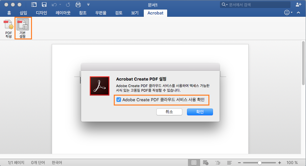The image size is (306, 166).
Task: Open the smiley feedback menu
Action: pyautogui.click(x=288, y=12)
